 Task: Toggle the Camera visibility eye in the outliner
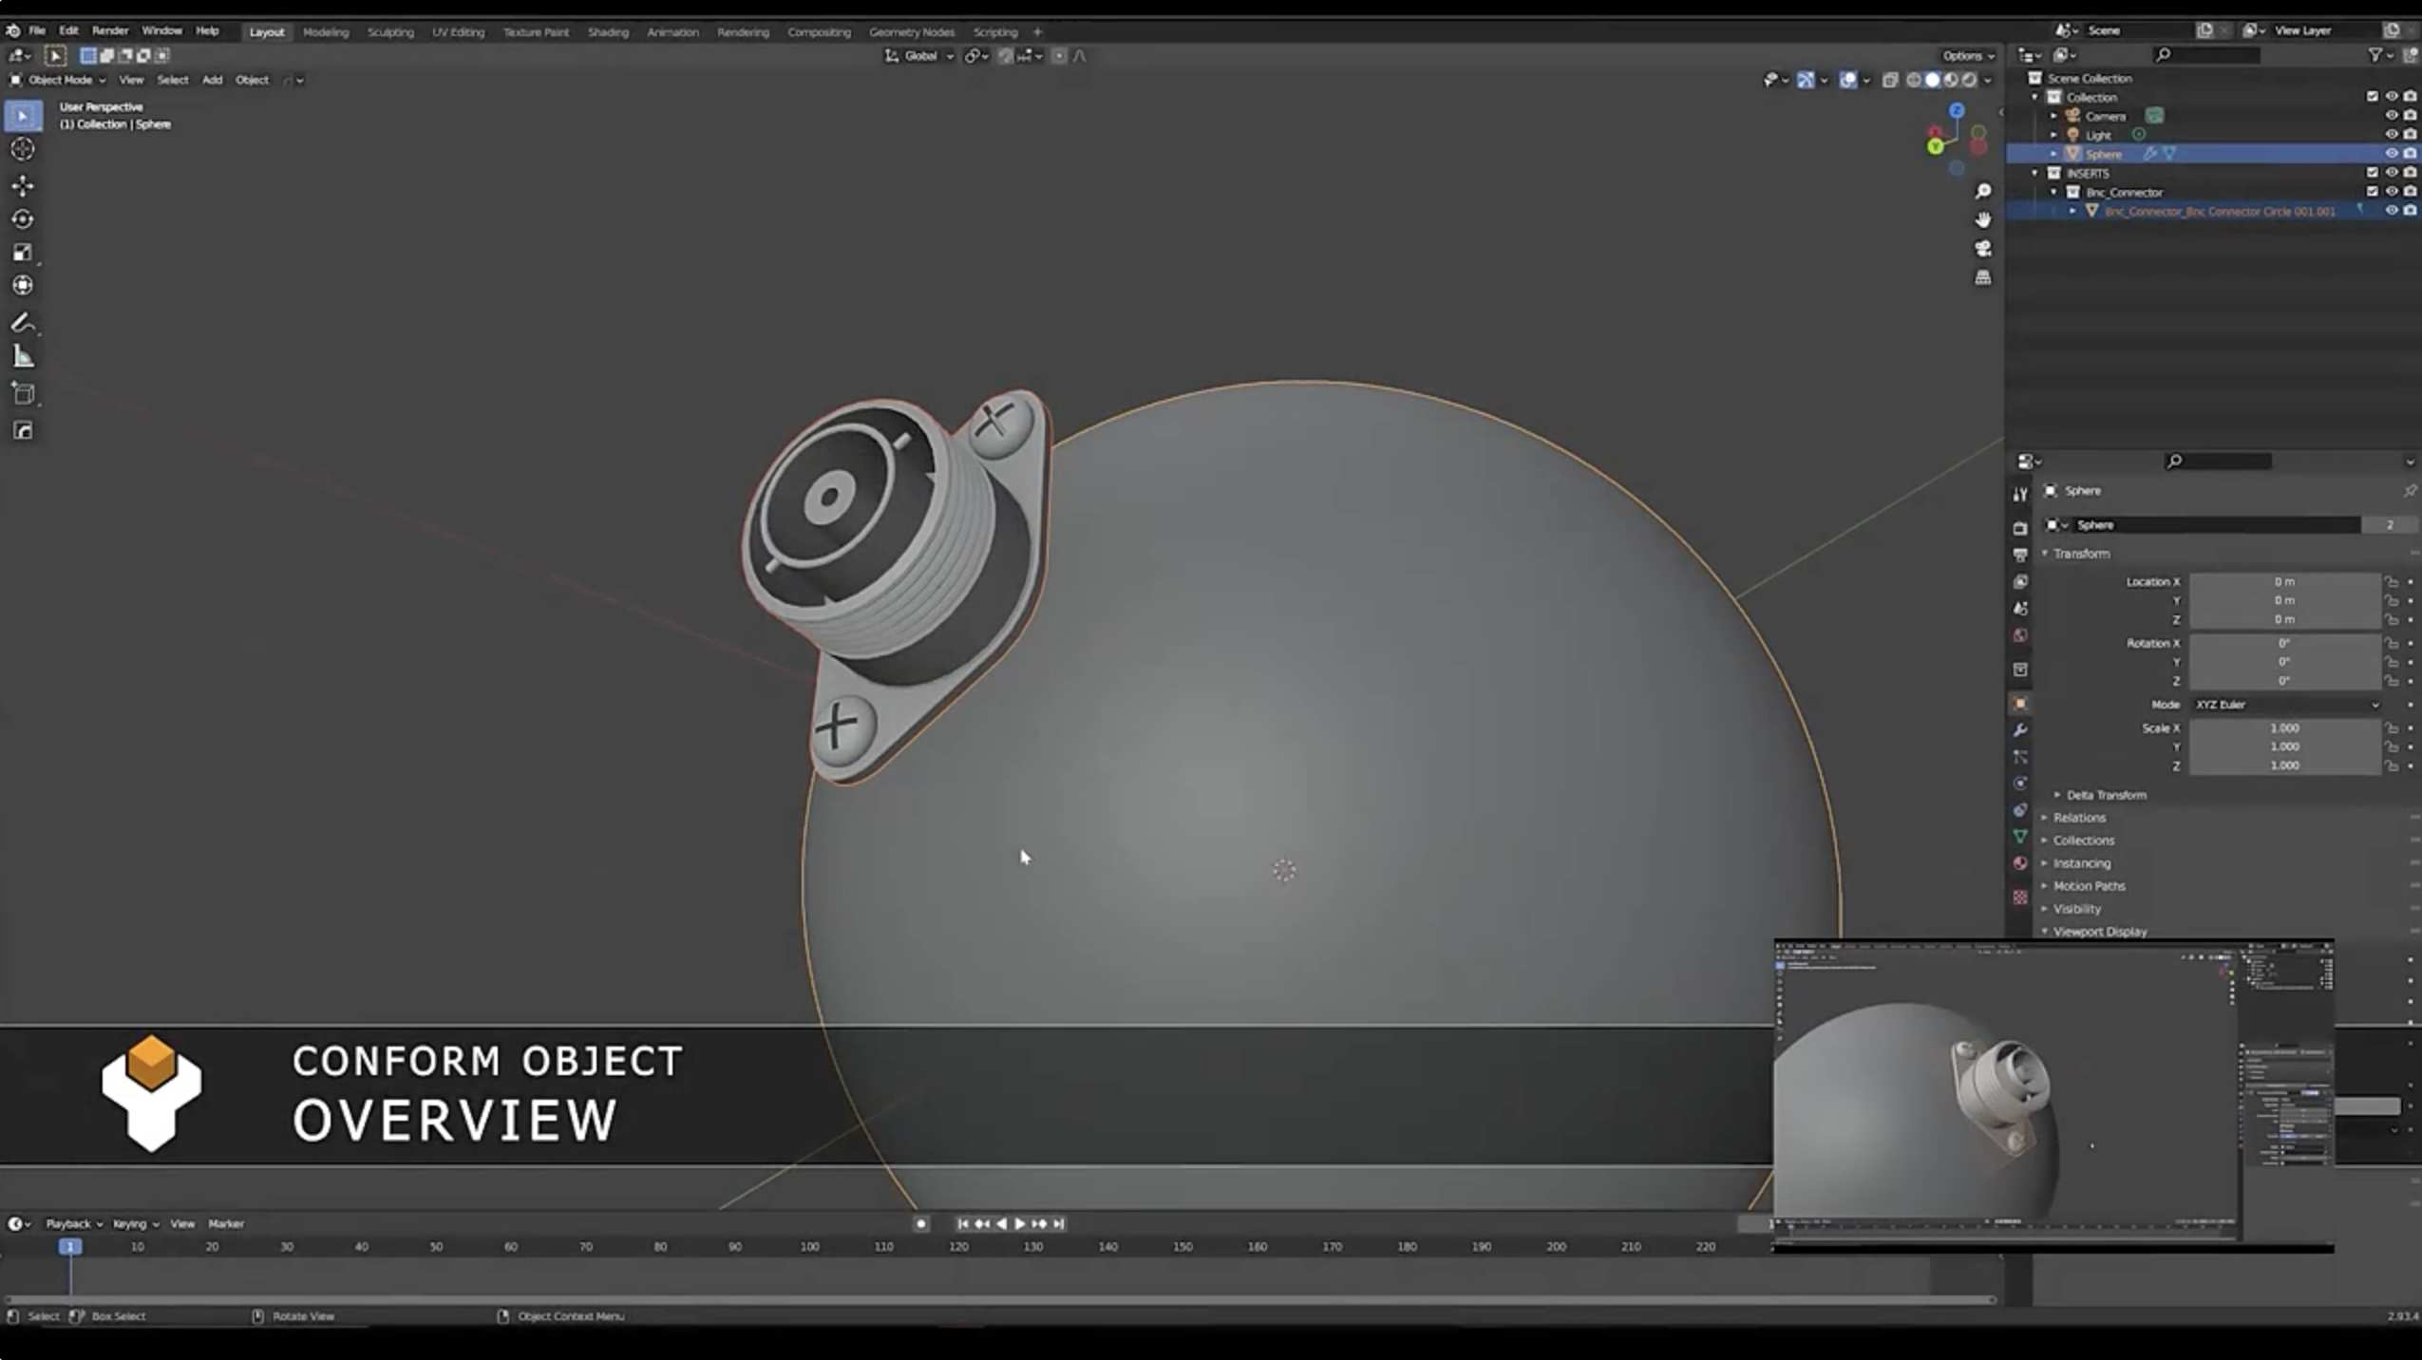[2391, 116]
